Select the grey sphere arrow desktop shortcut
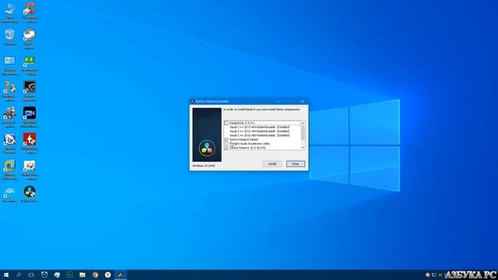 coord(30,39)
